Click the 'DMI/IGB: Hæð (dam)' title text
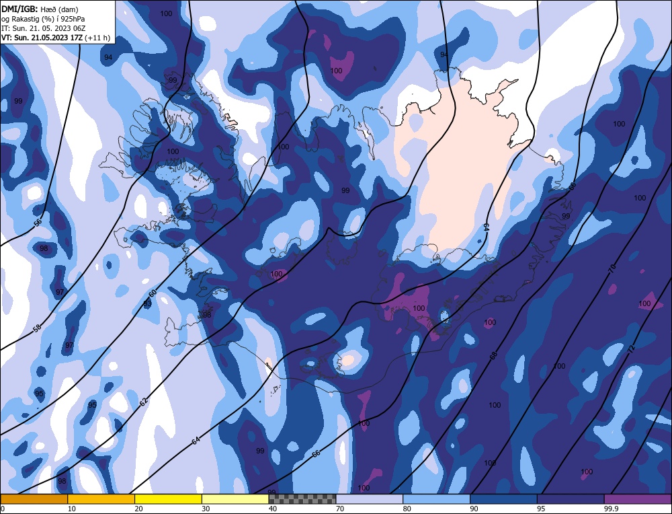 pyautogui.click(x=40, y=9)
